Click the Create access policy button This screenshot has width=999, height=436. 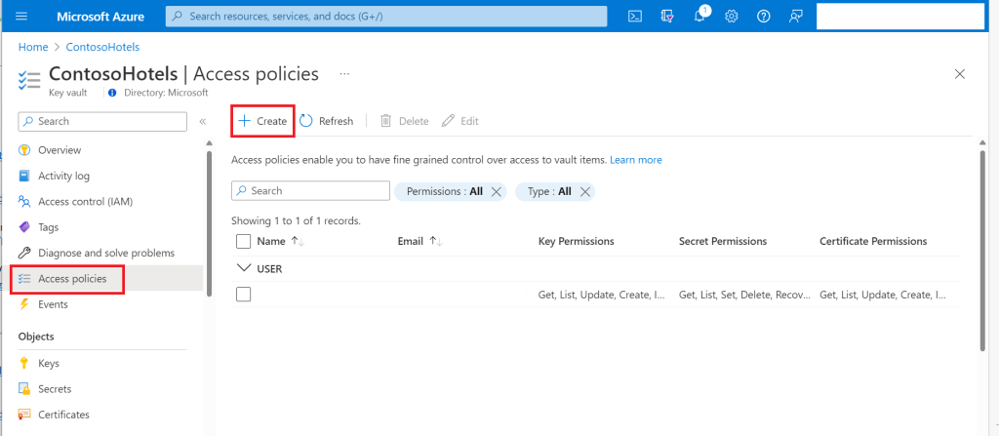(262, 121)
